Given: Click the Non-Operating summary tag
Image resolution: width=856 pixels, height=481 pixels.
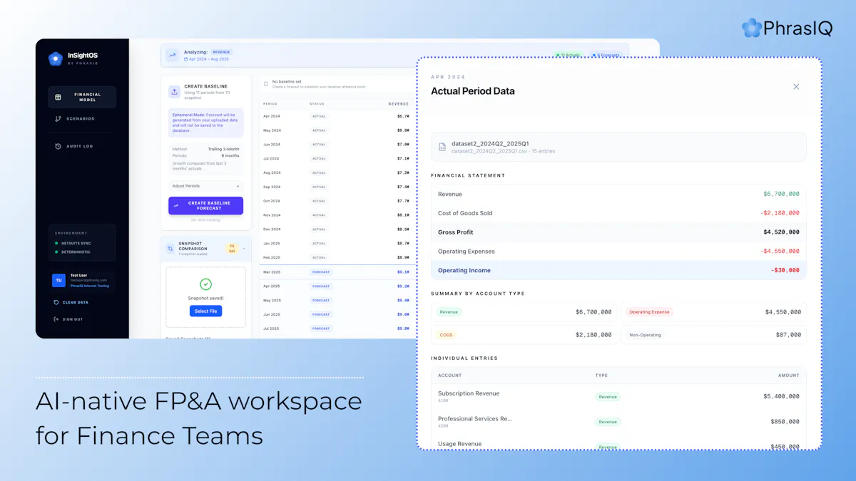Looking at the screenshot, I should pyautogui.click(x=646, y=335).
